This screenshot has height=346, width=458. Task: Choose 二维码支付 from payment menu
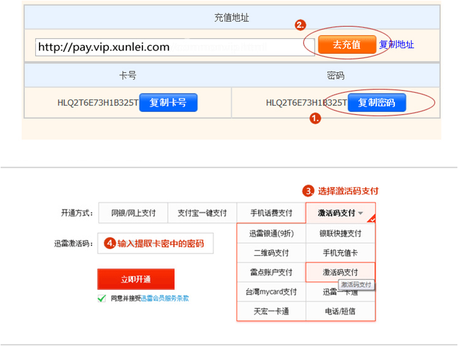[271, 253]
